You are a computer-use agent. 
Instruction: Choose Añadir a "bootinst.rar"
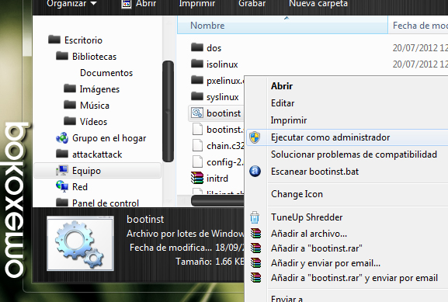click(x=317, y=248)
